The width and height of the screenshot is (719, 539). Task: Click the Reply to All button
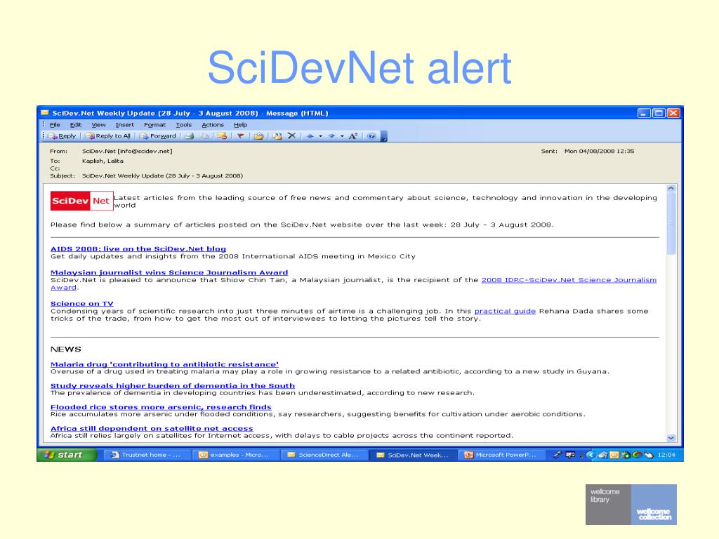pyautogui.click(x=107, y=136)
